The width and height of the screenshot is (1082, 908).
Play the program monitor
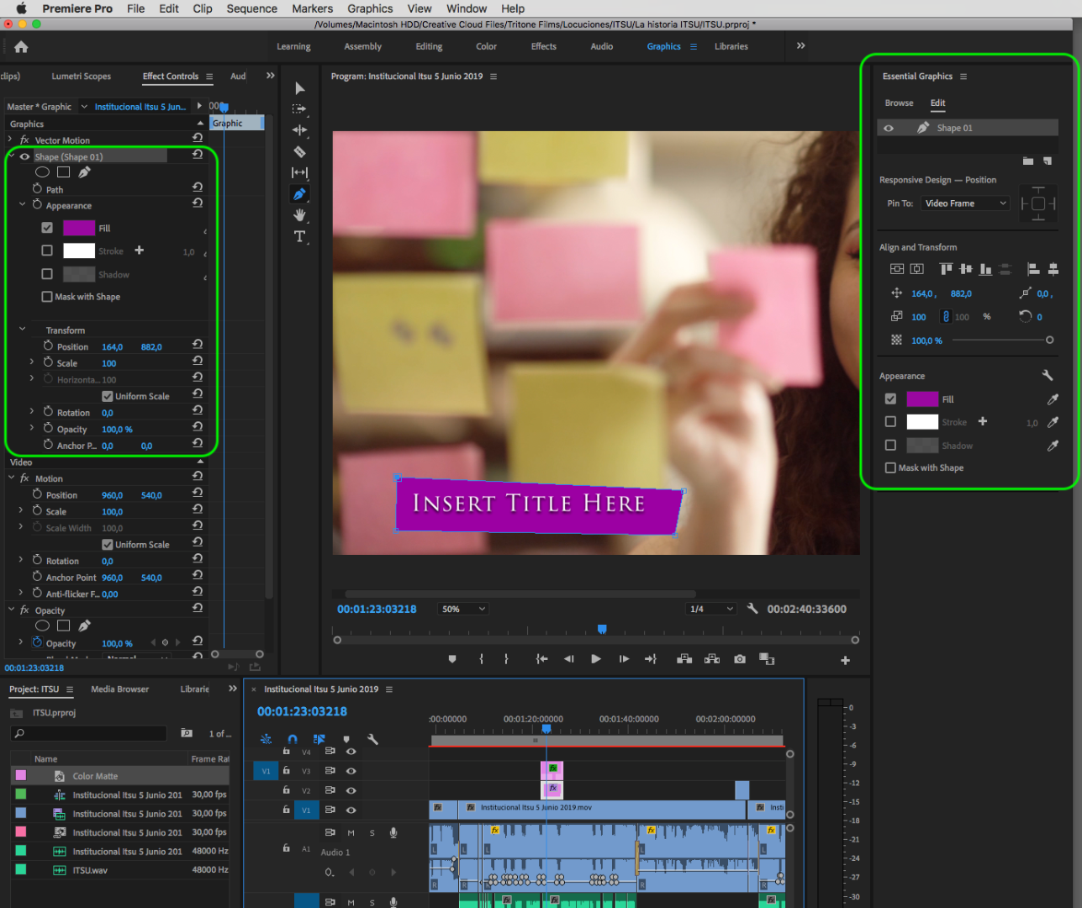pyautogui.click(x=596, y=659)
